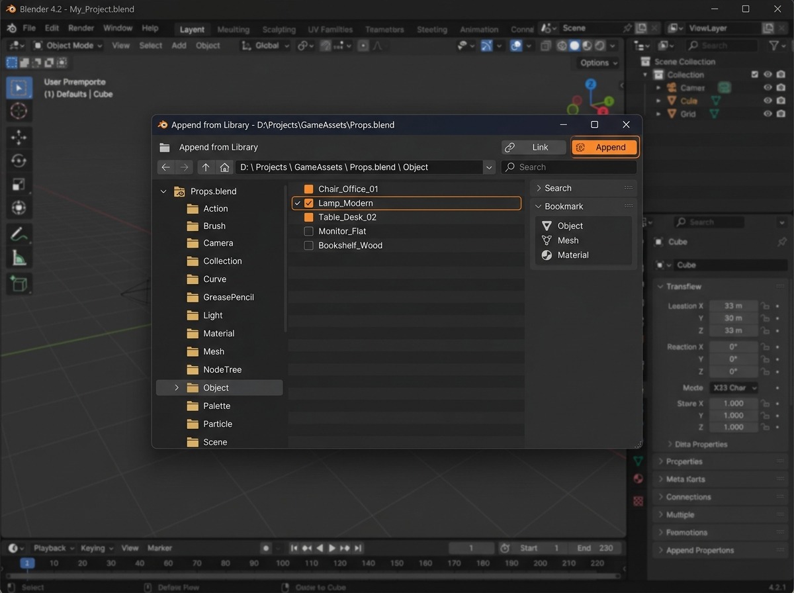
Task: Open the timeline View menu
Action: click(130, 548)
